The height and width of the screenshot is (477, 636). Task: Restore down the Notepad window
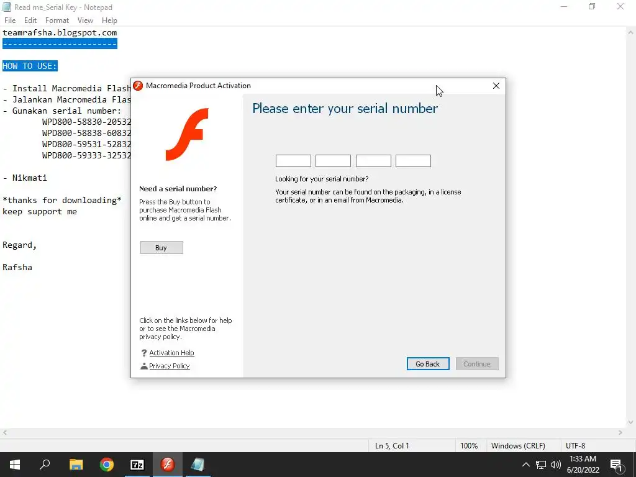(x=592, y=6)
